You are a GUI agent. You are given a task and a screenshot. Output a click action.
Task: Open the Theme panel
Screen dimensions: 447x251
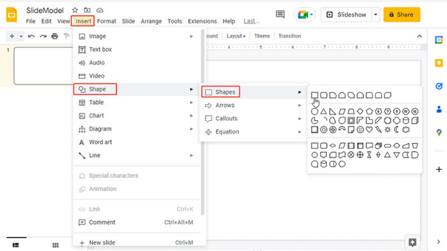click(262, 36)
